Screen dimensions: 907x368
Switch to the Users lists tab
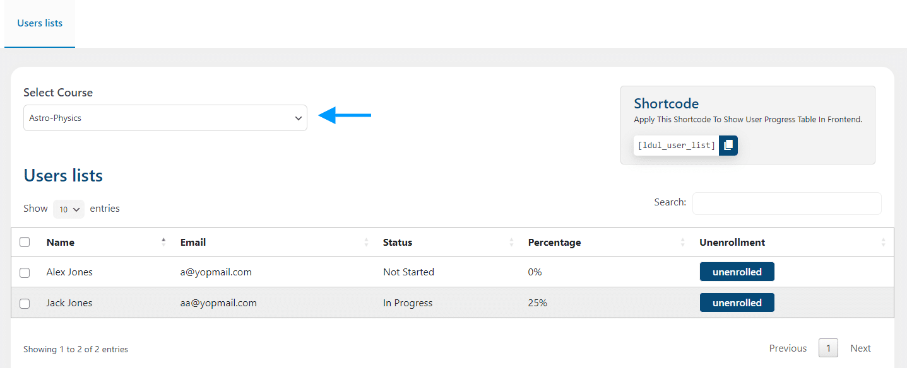click(x=40, y=23)
